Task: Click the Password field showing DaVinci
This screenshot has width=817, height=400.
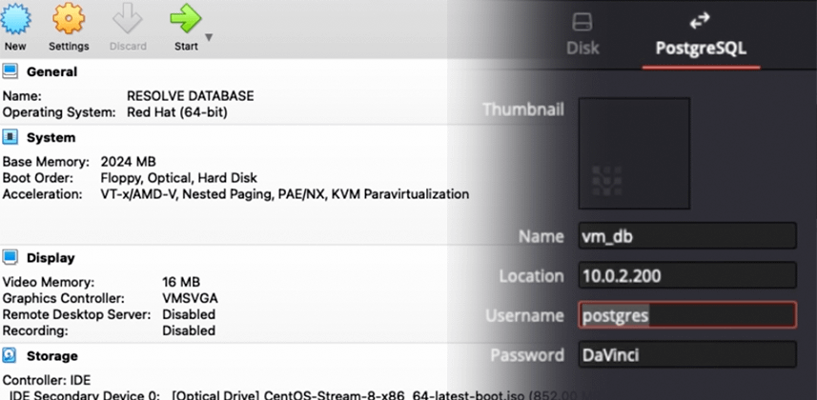Action: (x=687, y=354)
